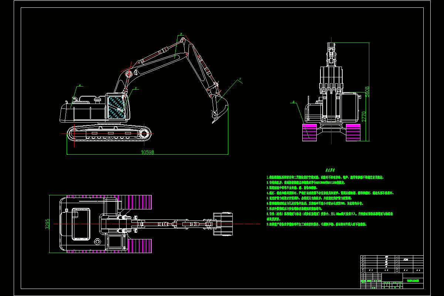The image size is (444, 296).
Task: Click balloon number 5 in the front view
Action: [293, 101]
